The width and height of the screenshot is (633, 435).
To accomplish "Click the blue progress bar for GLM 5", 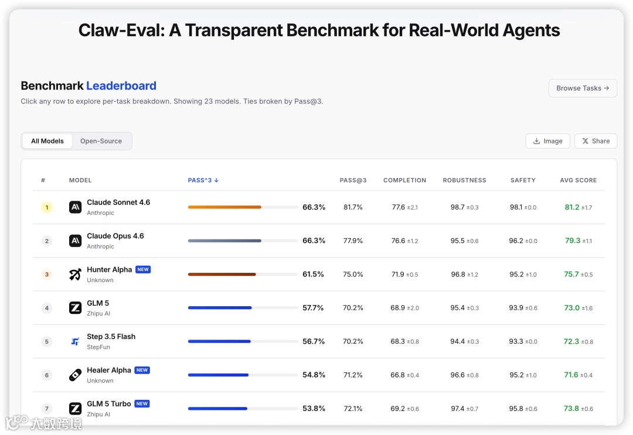I will click(x=220, y=308).
